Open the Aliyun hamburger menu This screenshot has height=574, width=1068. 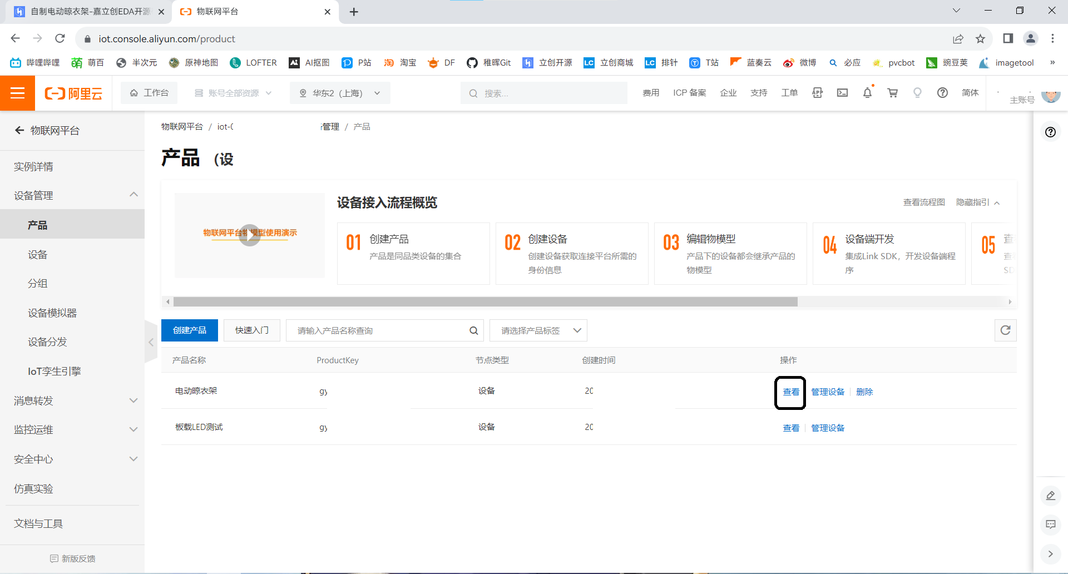(x=17, y=93)
